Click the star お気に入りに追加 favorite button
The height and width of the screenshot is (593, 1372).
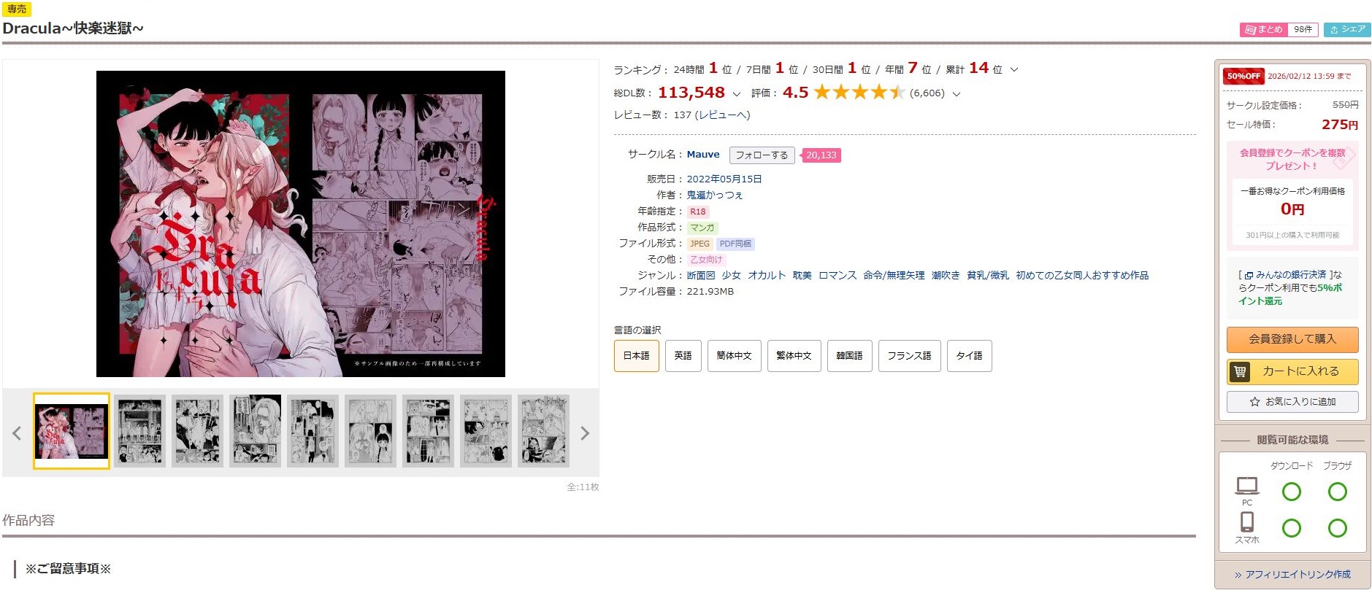[x=1292, y=402]
